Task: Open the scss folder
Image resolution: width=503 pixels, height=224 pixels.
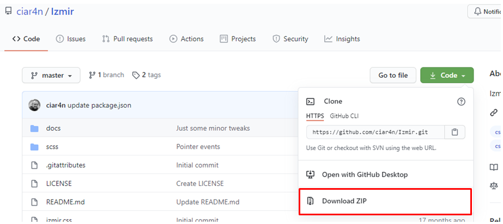Action: (52, 147)
